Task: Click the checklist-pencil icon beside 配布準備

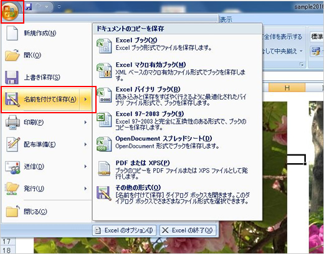Action: [13, 144]
